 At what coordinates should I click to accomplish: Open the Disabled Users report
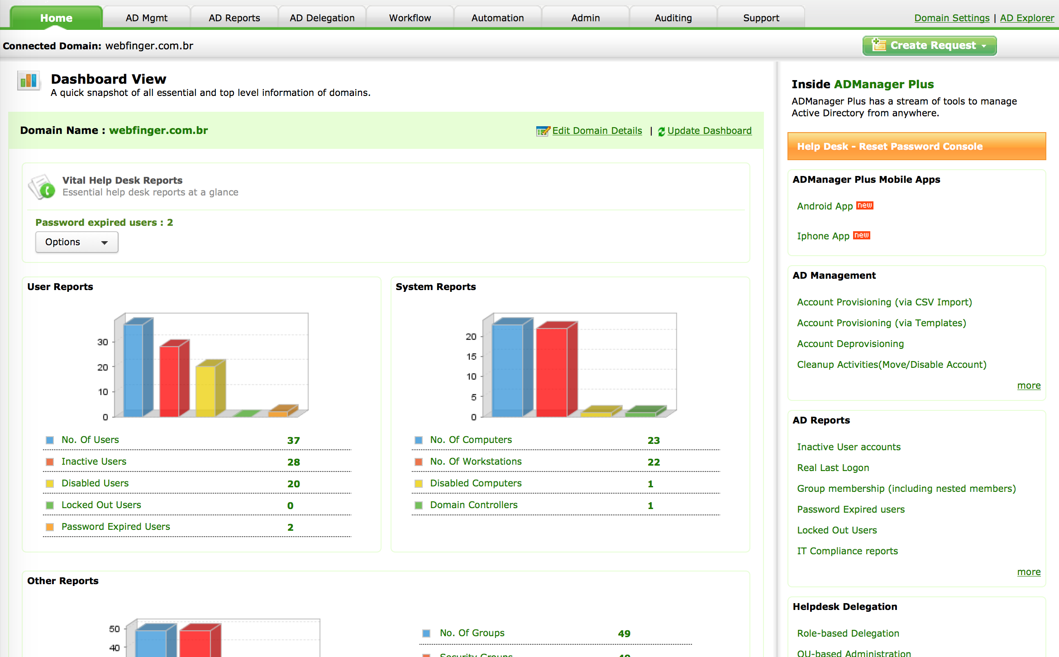95,483
